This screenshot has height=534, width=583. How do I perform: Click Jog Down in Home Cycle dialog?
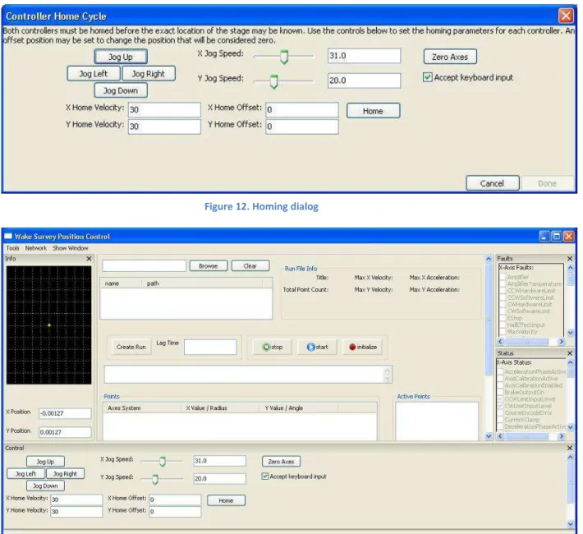coord(121,90)
